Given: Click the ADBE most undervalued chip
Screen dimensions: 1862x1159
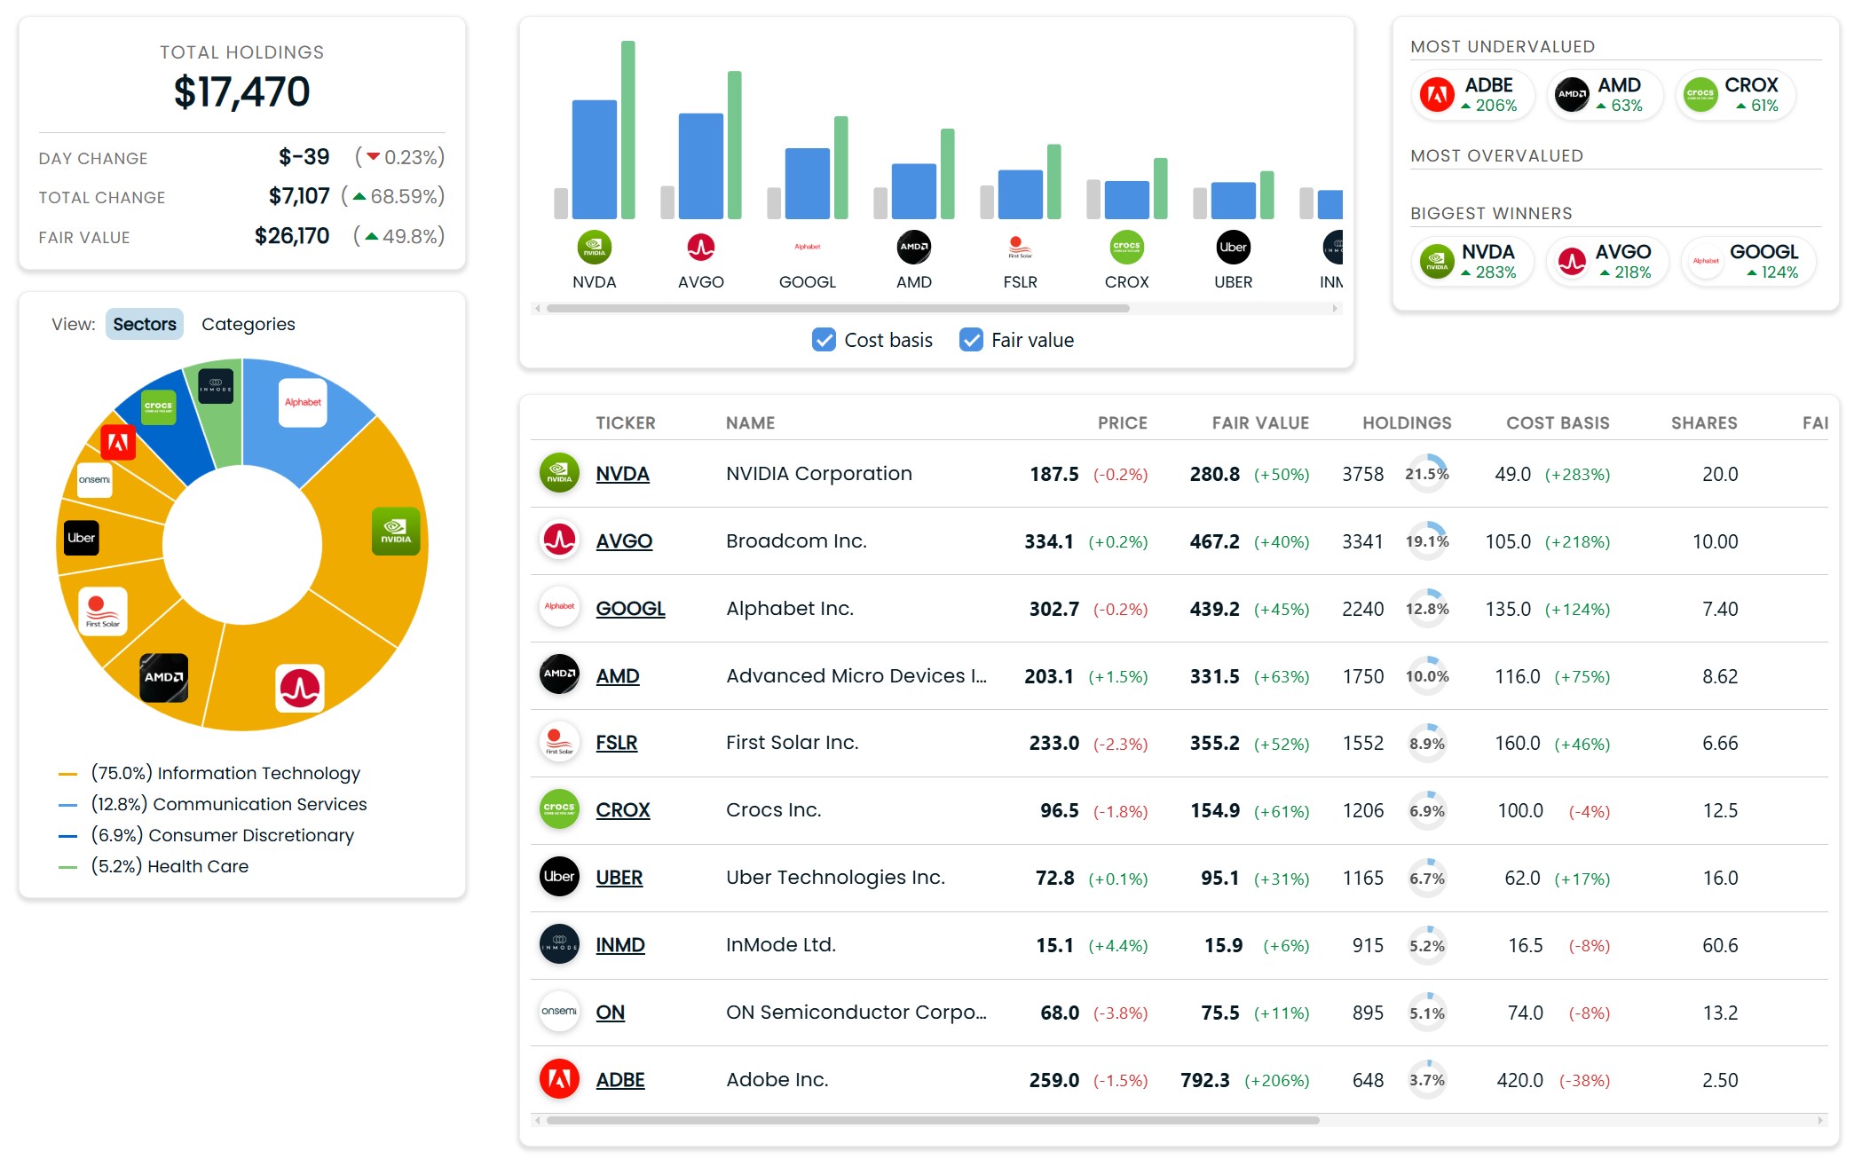Looking at the screenshot, I should [x=1471, y=94].
